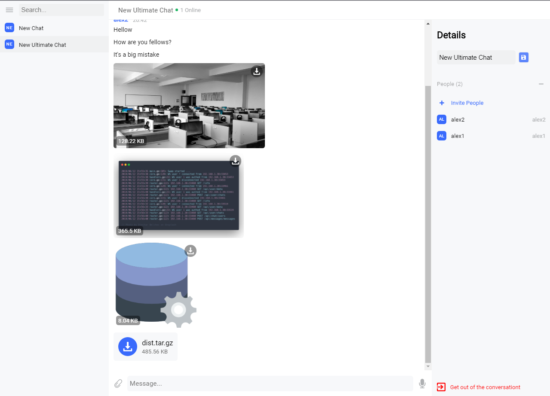Image resolution: width=550 pixels, height=396 pixels.
Task: Click the People (2) section label
Action: coord(450,84)
